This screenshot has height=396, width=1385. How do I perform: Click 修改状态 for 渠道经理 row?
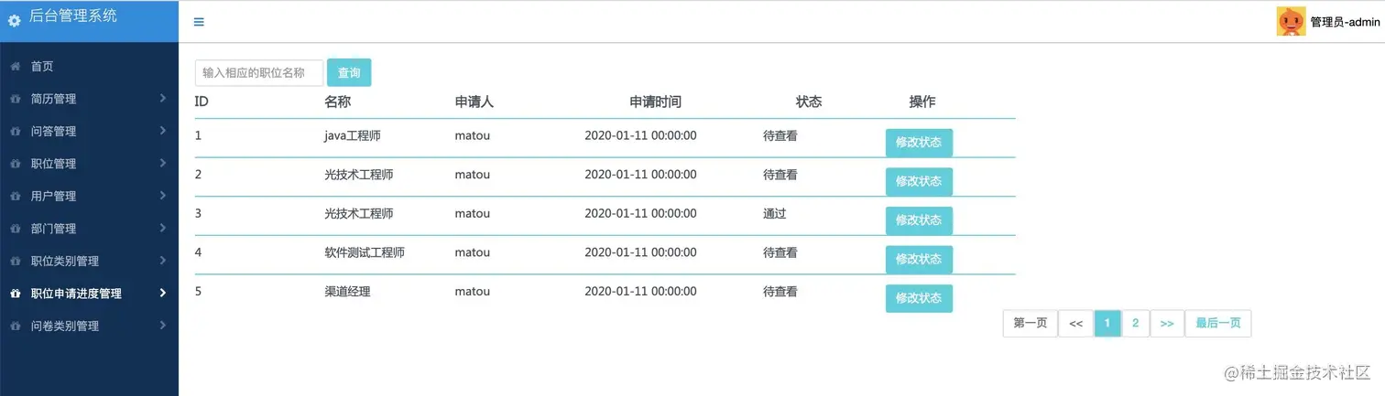[919, 298]
